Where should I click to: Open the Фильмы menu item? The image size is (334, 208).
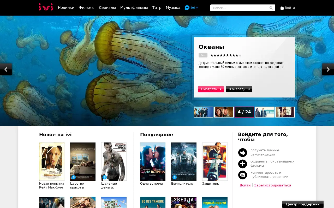point(87,8)
